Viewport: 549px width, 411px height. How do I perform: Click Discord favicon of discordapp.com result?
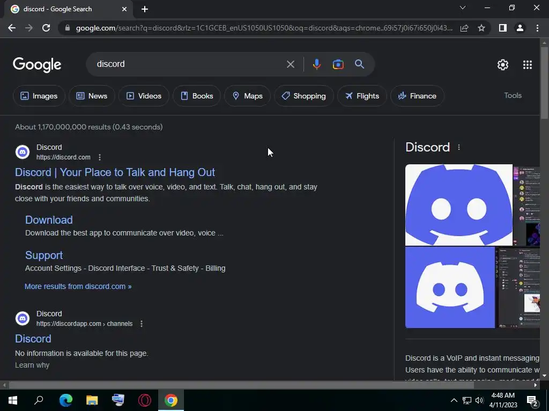click(x=23, y=318)
